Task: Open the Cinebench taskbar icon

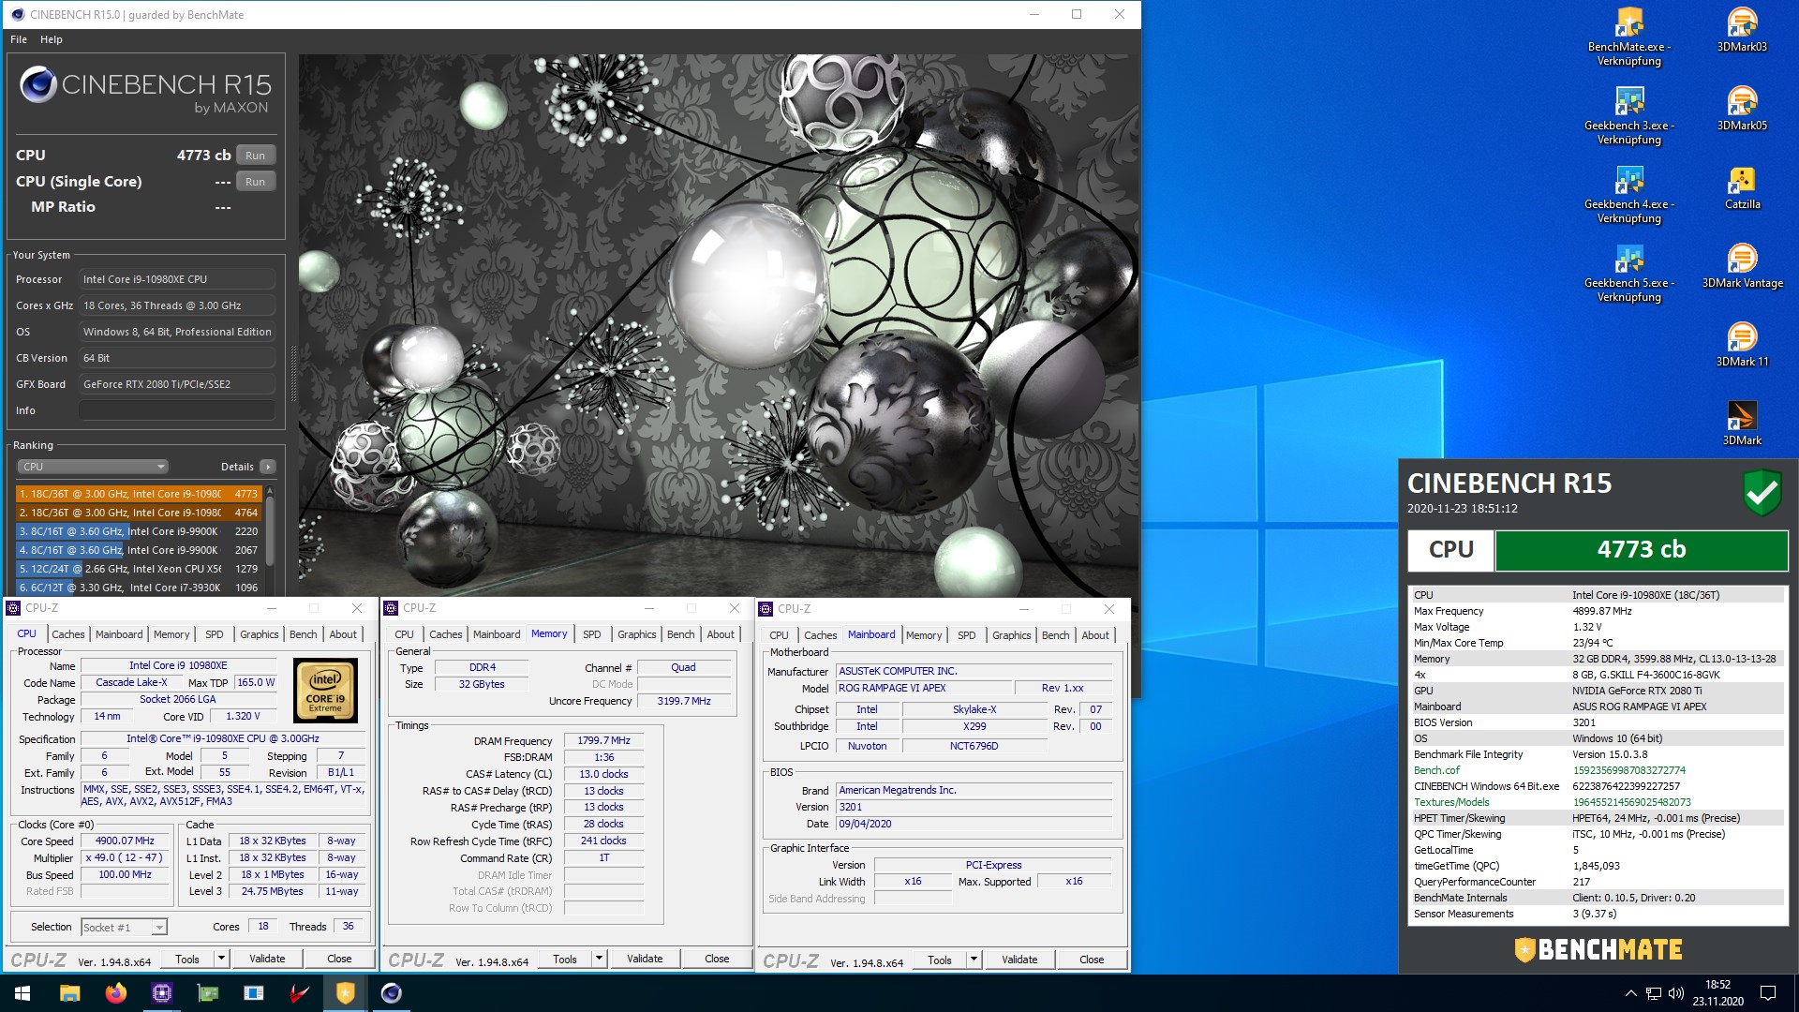Action: [392, 993]
